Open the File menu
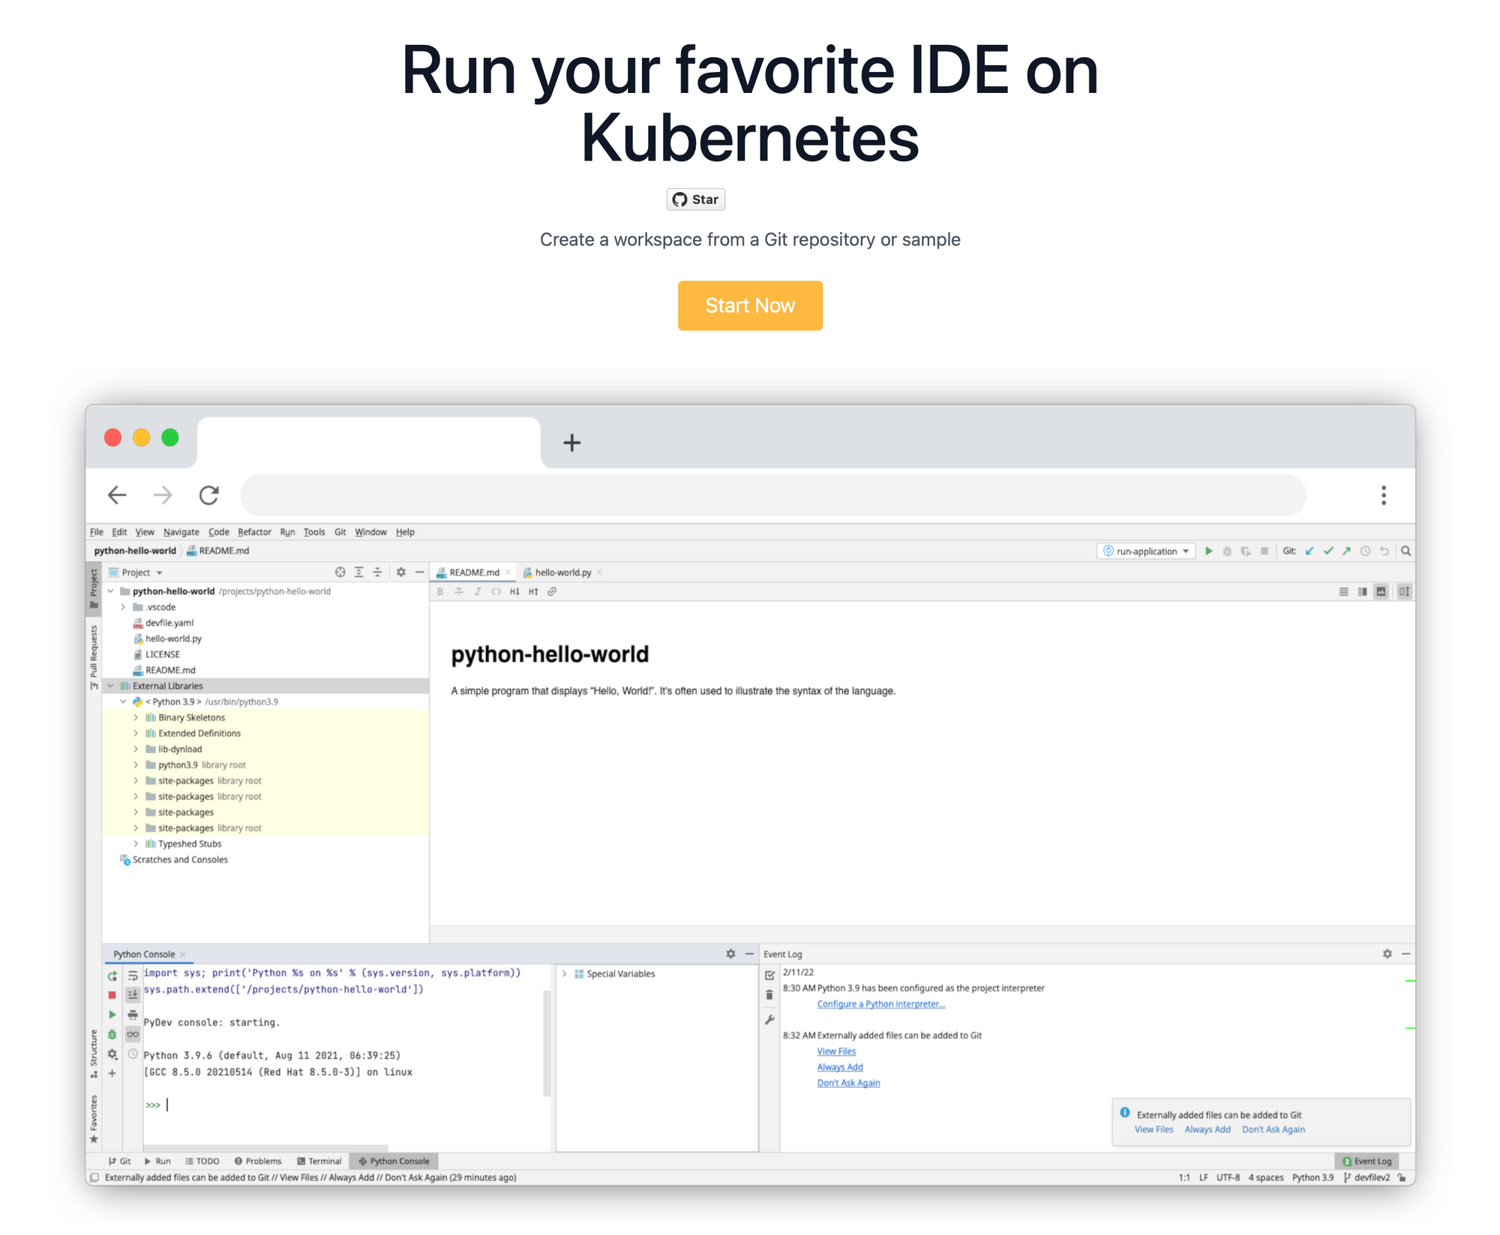This screenshot has height=1235, width=1500. 97,532
